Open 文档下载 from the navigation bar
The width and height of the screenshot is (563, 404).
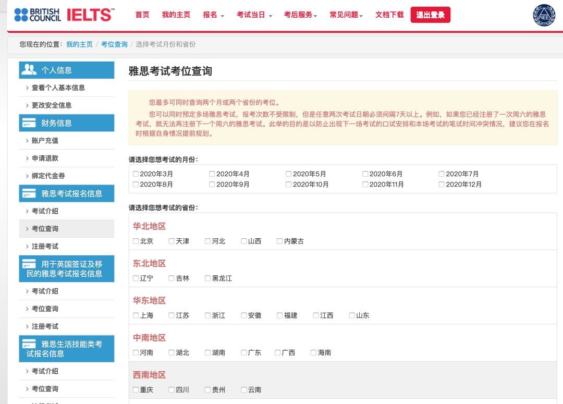[389, 15]
